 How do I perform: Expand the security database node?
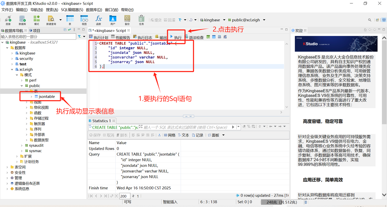coord(12,59)
